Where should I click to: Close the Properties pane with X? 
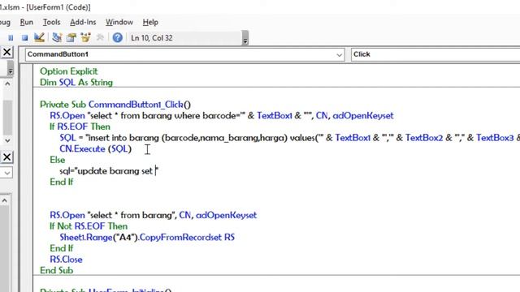6,157
